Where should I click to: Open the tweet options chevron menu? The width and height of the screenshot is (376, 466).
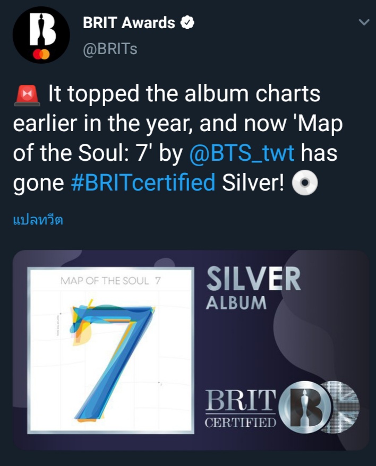(363, 23)
